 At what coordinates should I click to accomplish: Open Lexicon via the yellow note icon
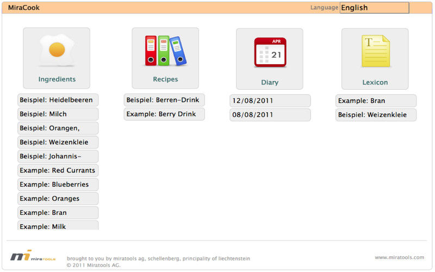tap(375, 51)
